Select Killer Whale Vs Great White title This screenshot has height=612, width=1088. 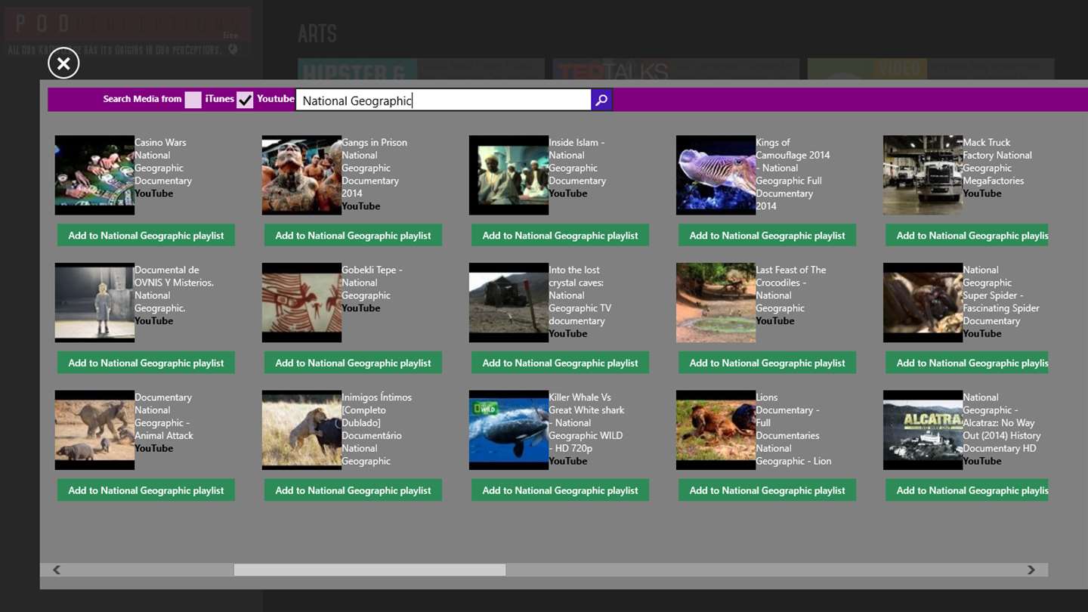click(587, 423)
